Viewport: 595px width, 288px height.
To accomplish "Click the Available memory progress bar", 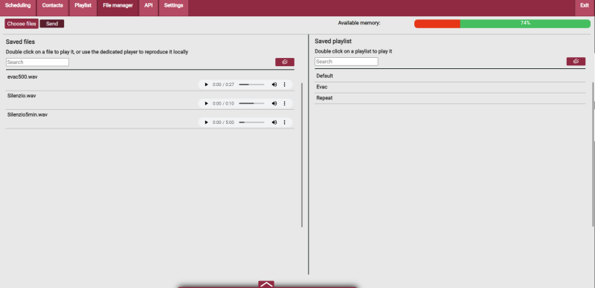I will click(x=503, y=24).
